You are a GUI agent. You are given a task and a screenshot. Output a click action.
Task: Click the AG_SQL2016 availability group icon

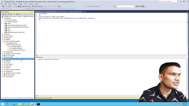(8, 45)
